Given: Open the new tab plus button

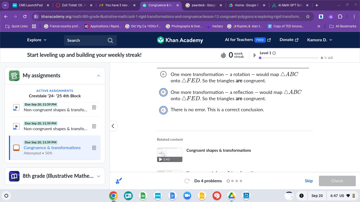Looking at the screenshot, I should point(317,5).
